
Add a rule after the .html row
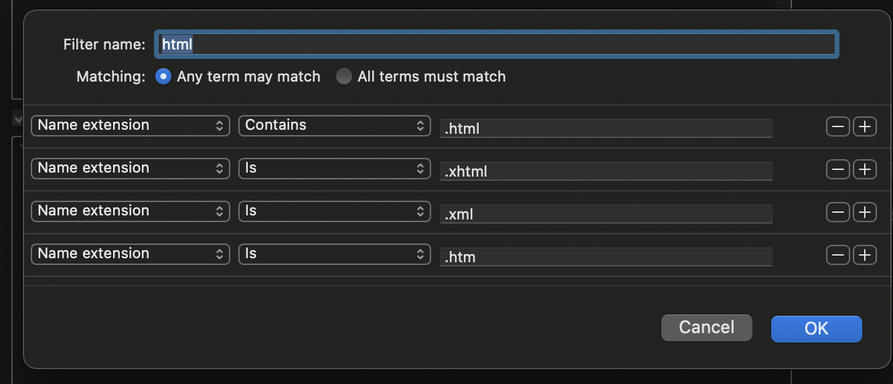pos(865,126)
